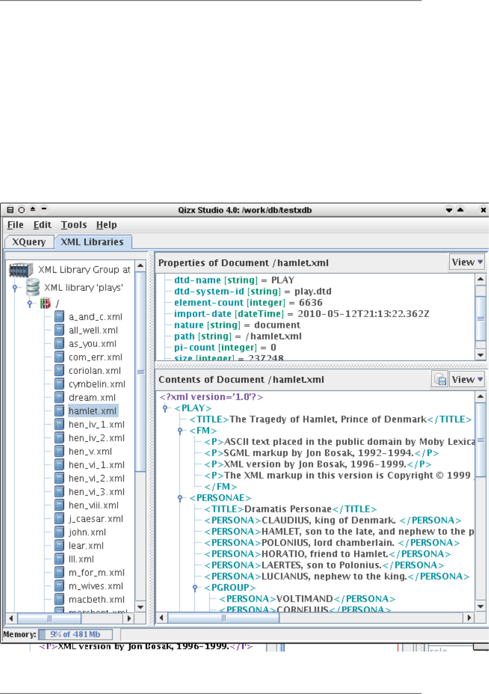This screenshot has height=694, width=489.
Task: Collapse the PERSONAE element node
Action: point(180,498)
